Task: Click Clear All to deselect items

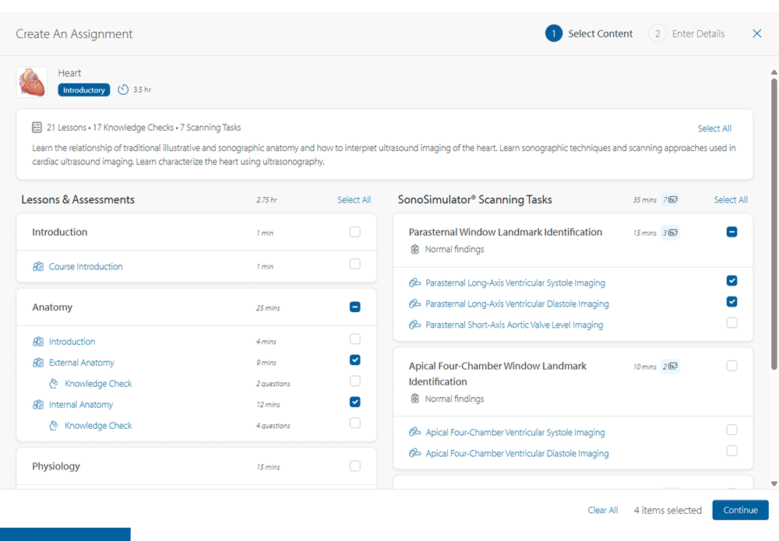Action: click(603, 510)
